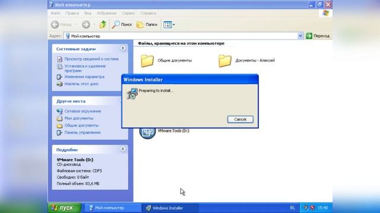Click the eject disc icon

59,84
